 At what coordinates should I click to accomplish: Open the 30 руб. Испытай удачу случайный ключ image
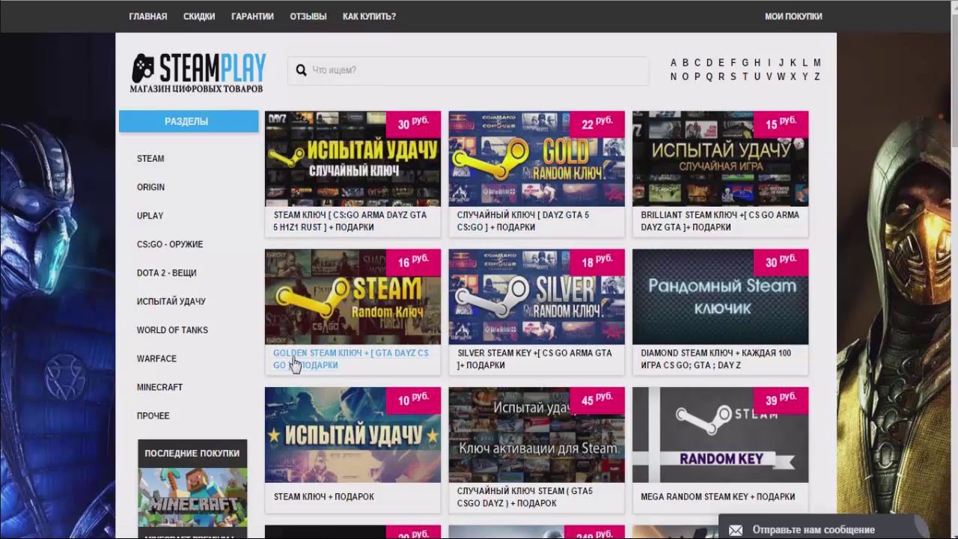tap(353, 159)
